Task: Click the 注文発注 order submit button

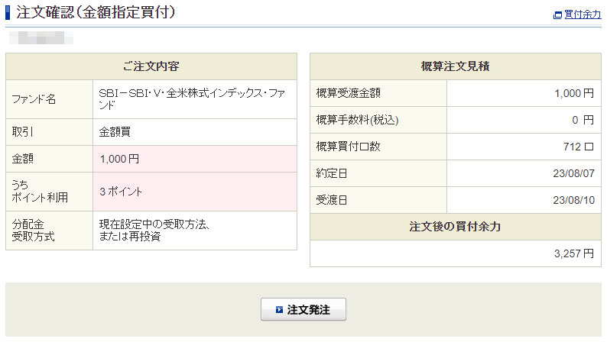Action: click(x=303, y=309)
